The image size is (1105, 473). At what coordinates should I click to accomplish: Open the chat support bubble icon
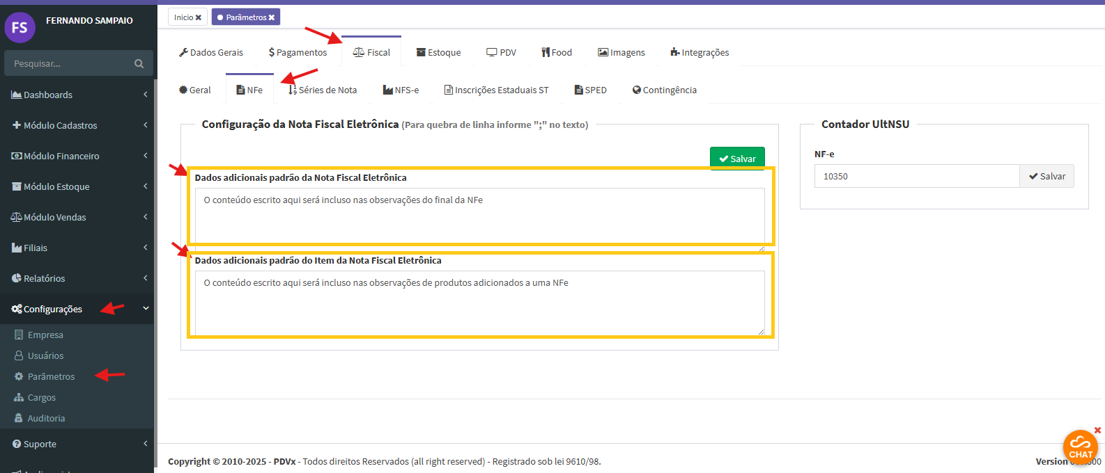point(1080,447)
